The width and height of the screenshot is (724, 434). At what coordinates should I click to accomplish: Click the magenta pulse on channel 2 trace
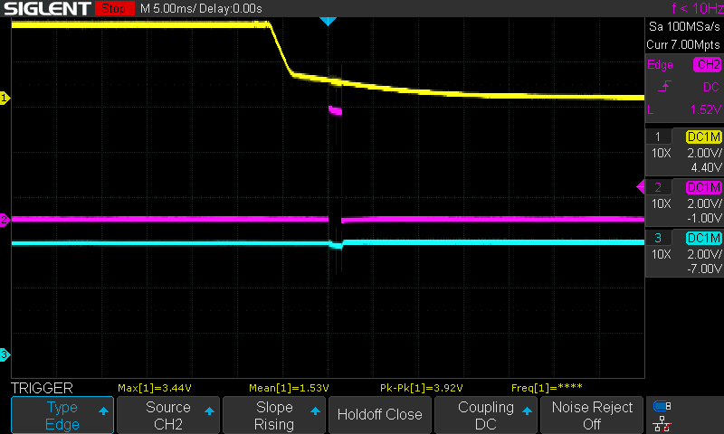[335, 110]
